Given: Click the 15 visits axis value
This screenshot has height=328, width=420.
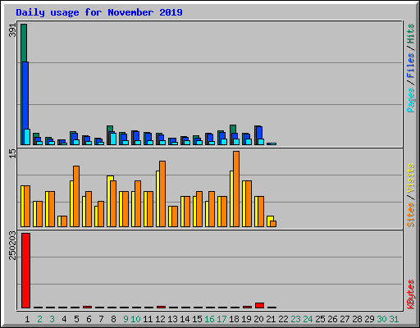Looking at the screenshot, I should [x=12, y=153].
